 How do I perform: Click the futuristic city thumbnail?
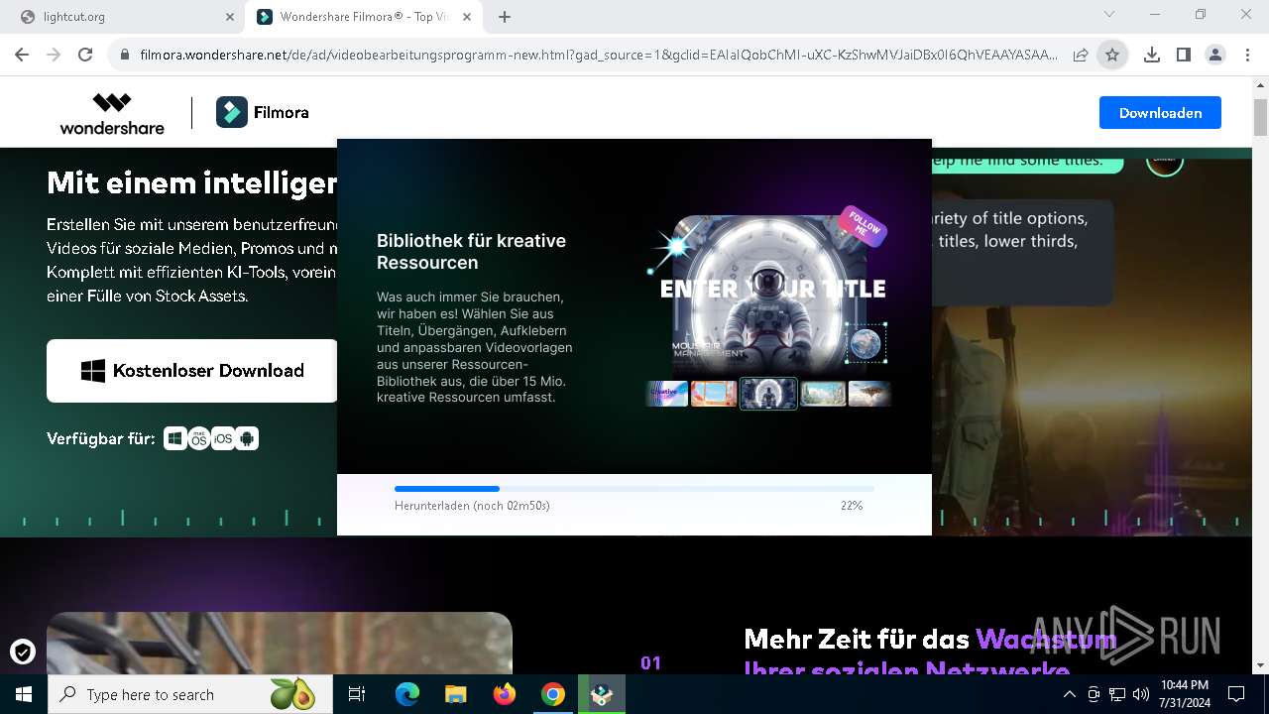tap(823, 394)
